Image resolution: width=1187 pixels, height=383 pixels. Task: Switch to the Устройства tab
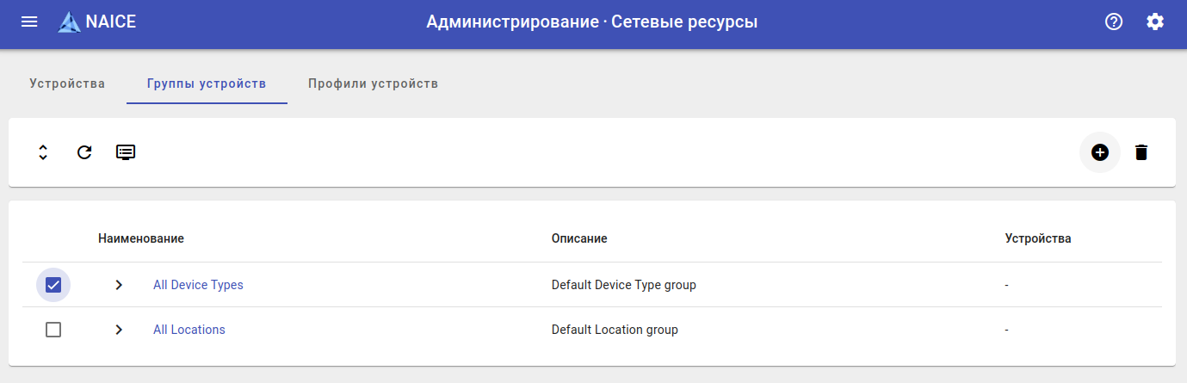coord(67,83)
